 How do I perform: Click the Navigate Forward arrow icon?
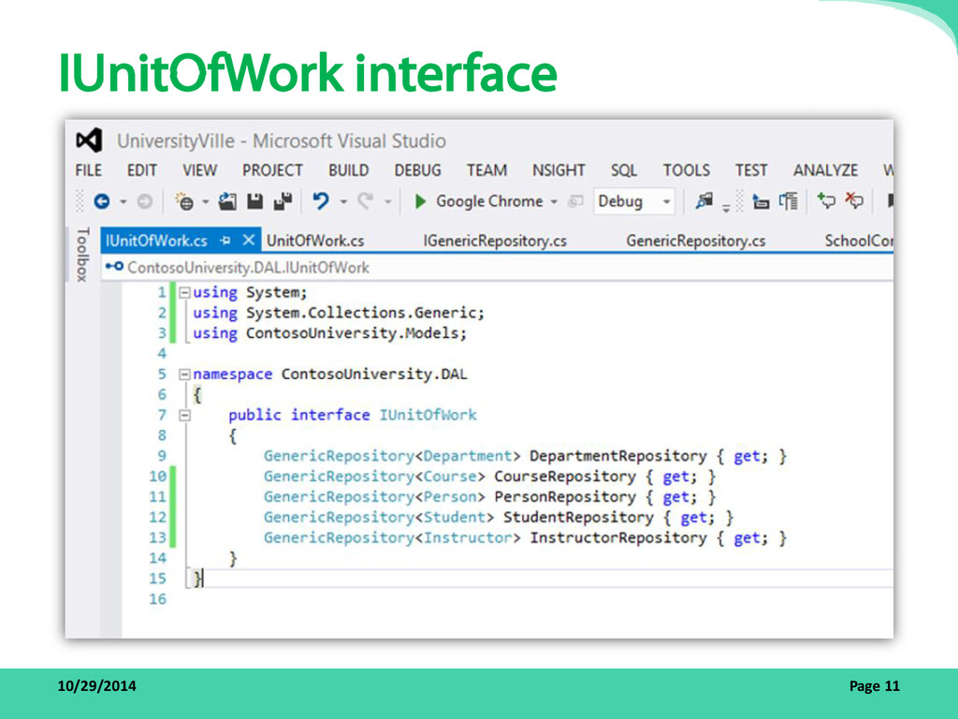click(145, 201)
